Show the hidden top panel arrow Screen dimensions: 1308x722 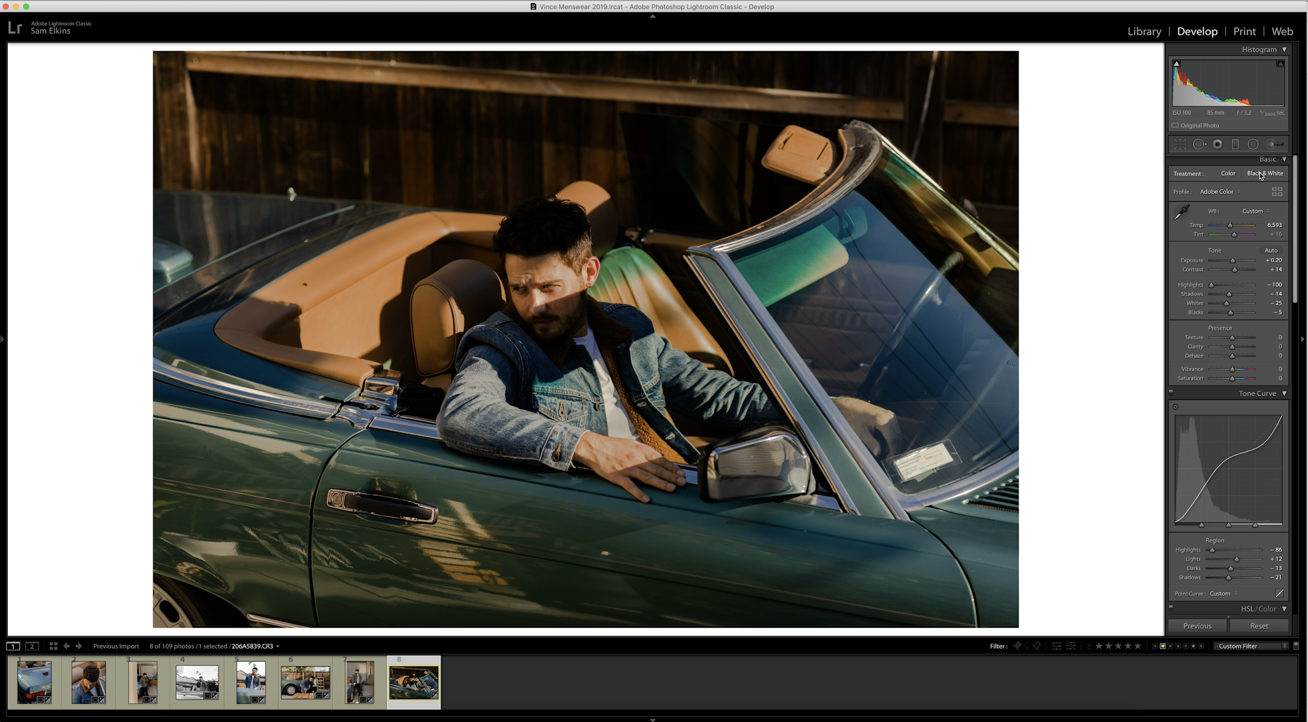tap(653, 16)
